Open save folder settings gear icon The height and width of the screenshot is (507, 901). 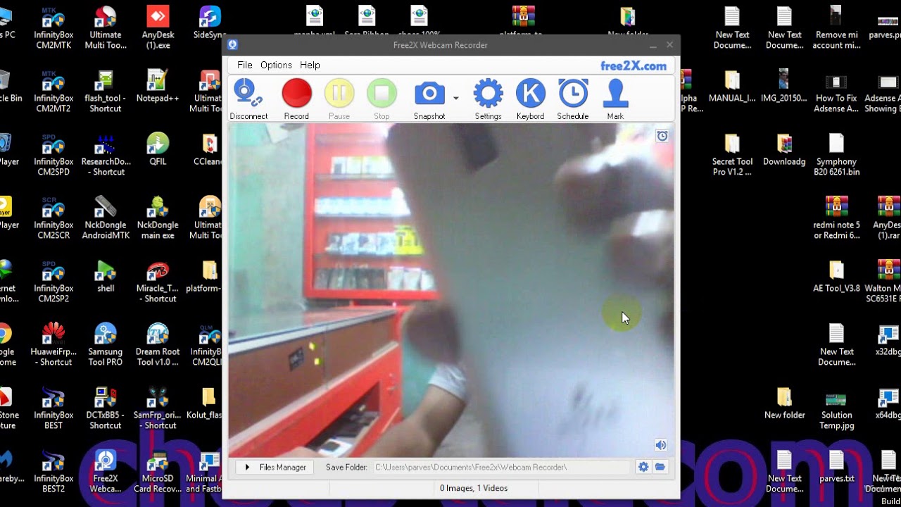[643, 467]
